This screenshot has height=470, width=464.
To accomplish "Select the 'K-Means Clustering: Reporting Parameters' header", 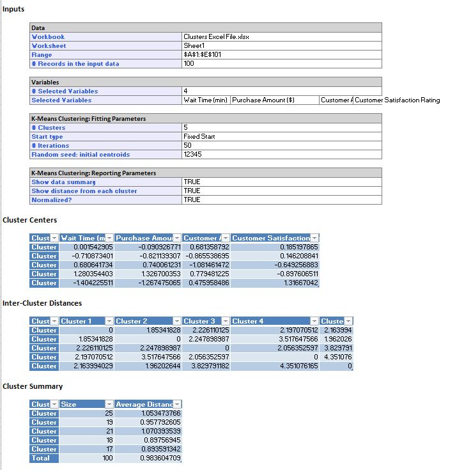I will 206,173.
